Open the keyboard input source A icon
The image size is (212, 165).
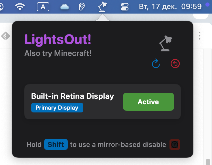(43, 7)
